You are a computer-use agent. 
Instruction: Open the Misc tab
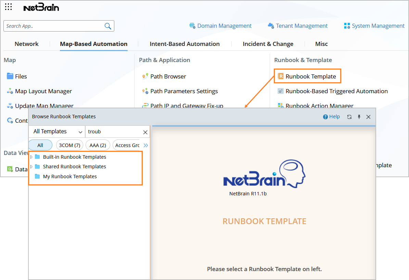point(321,44)
